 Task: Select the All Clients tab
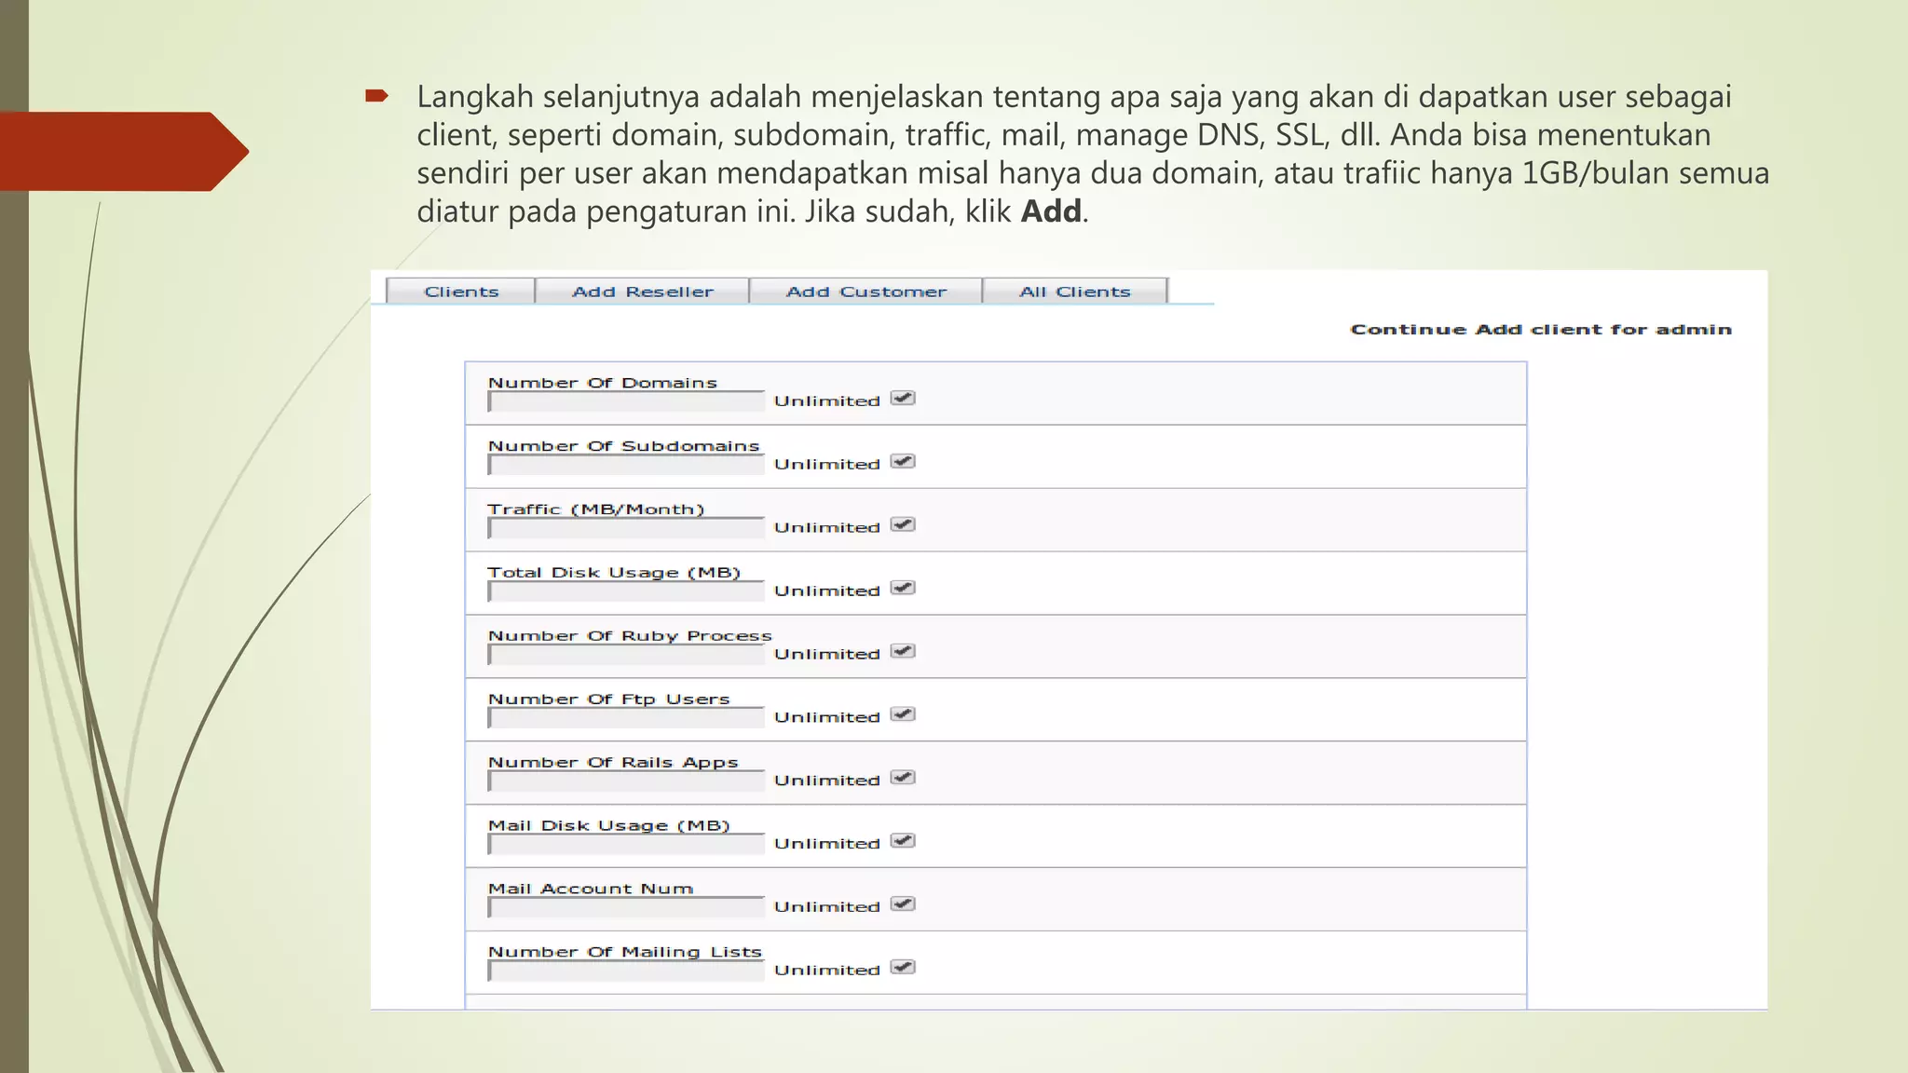[x=1075, y=292]
